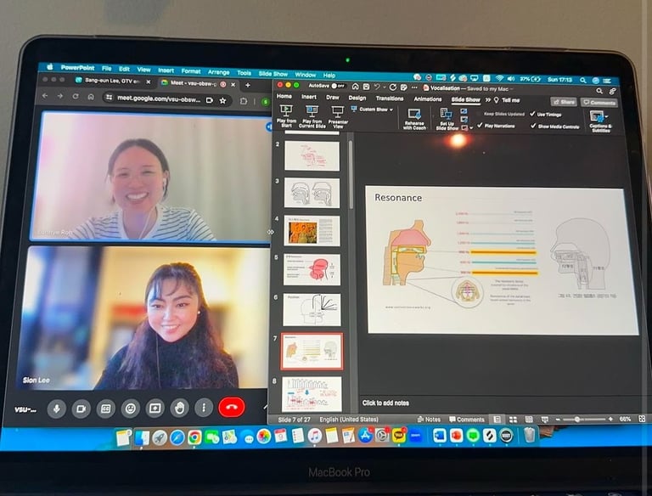Screen dimensions: 652x496
Task: Start slide show from status bar icon
Action: point(545,420)
